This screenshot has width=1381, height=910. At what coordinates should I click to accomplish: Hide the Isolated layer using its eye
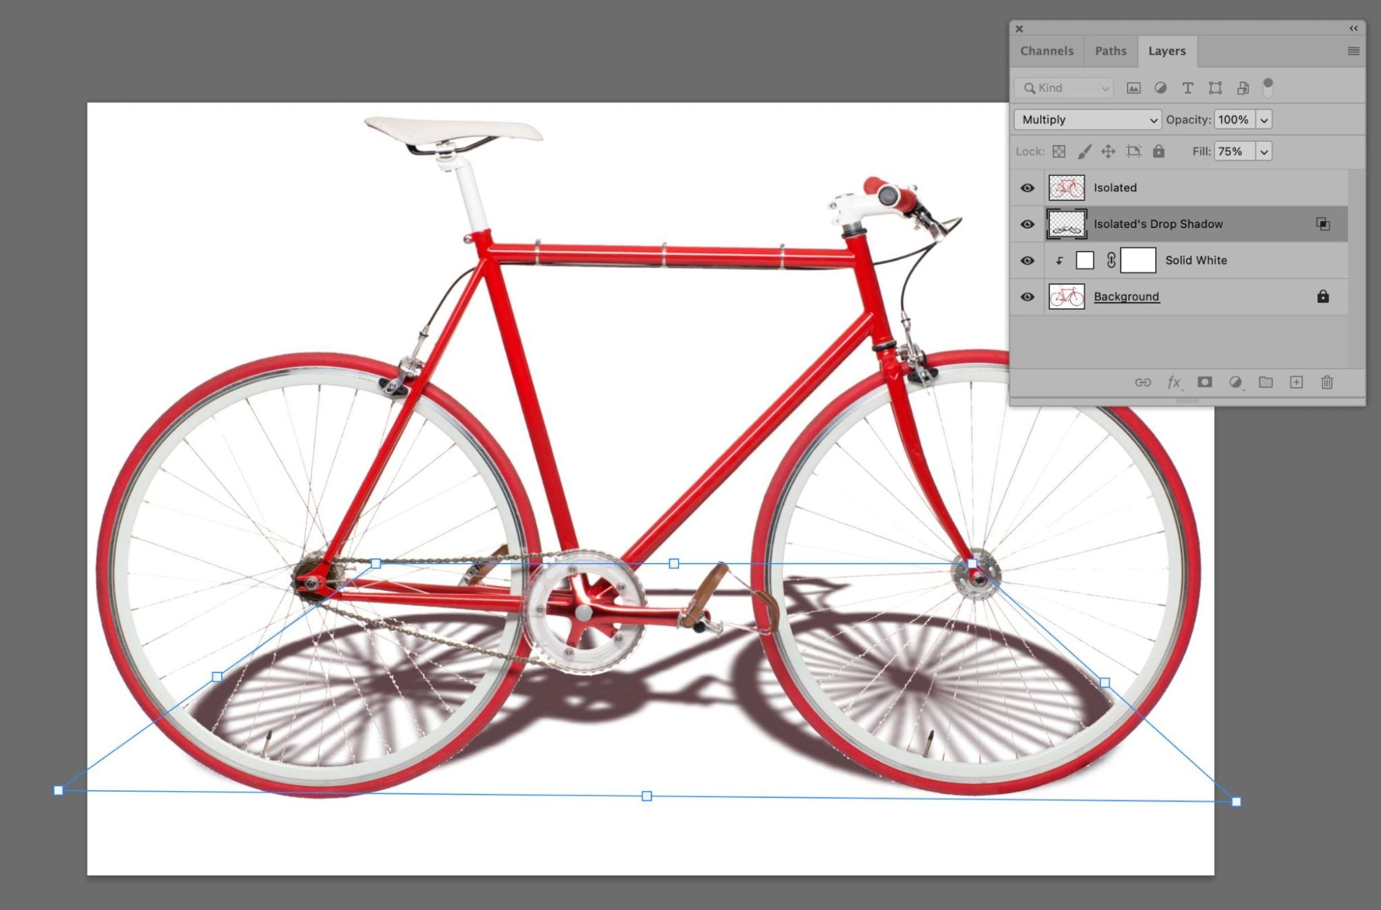tap(1027, 188)
